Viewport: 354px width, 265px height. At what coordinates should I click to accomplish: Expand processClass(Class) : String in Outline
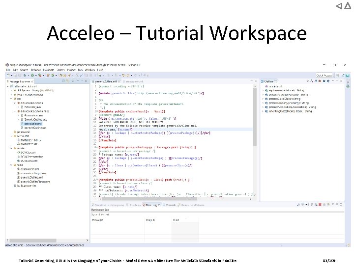coord(263,99)
